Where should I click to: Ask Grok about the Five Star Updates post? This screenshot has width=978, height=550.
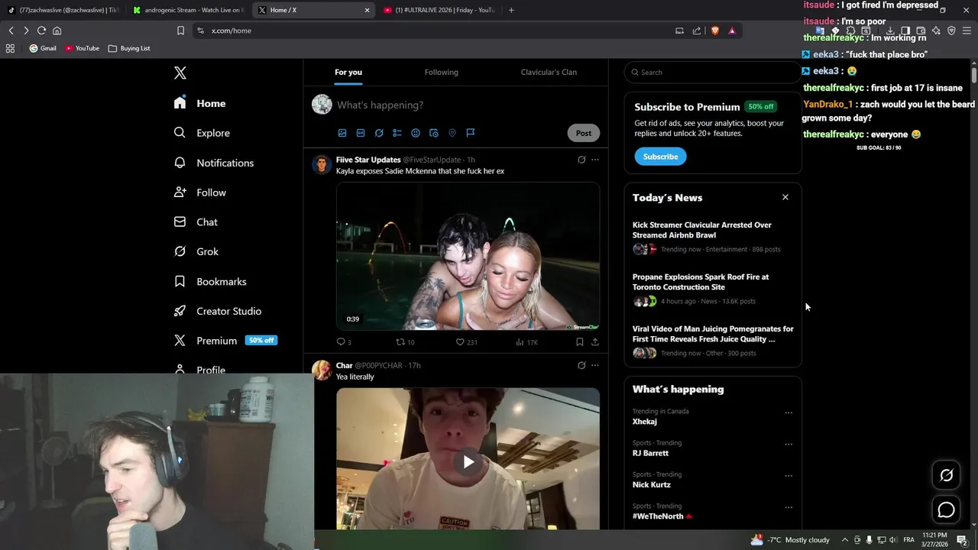click(581, 160)
